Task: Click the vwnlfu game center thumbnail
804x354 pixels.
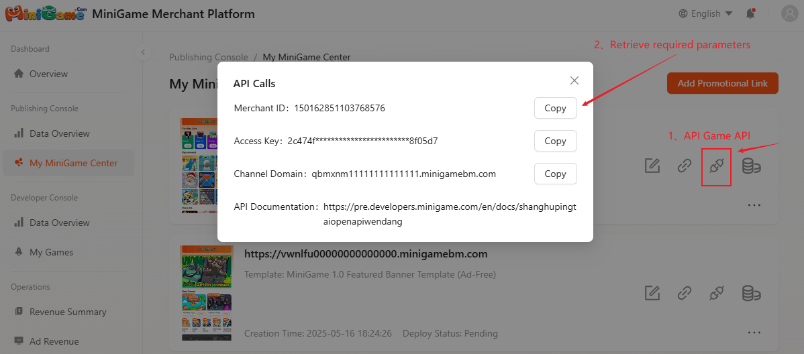Action: click(x=205, y=292)
